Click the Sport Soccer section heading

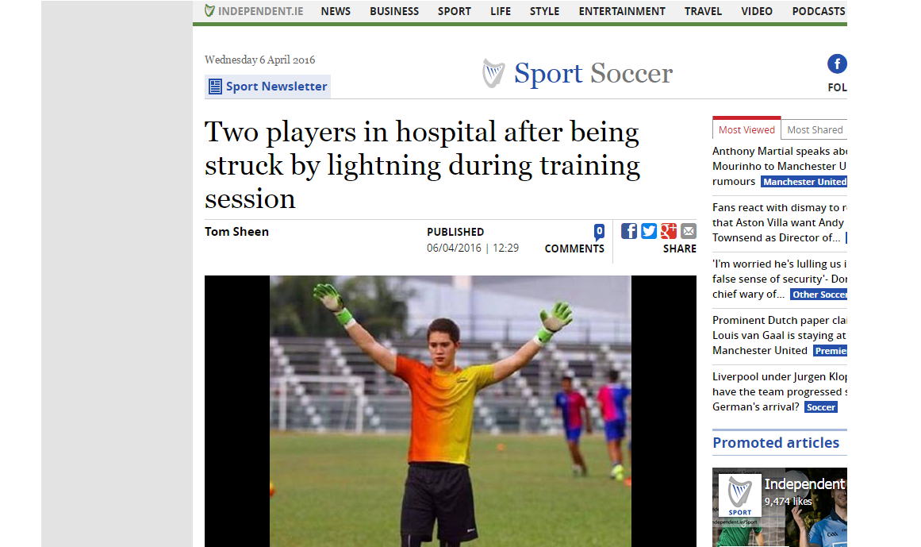[593, 74]
